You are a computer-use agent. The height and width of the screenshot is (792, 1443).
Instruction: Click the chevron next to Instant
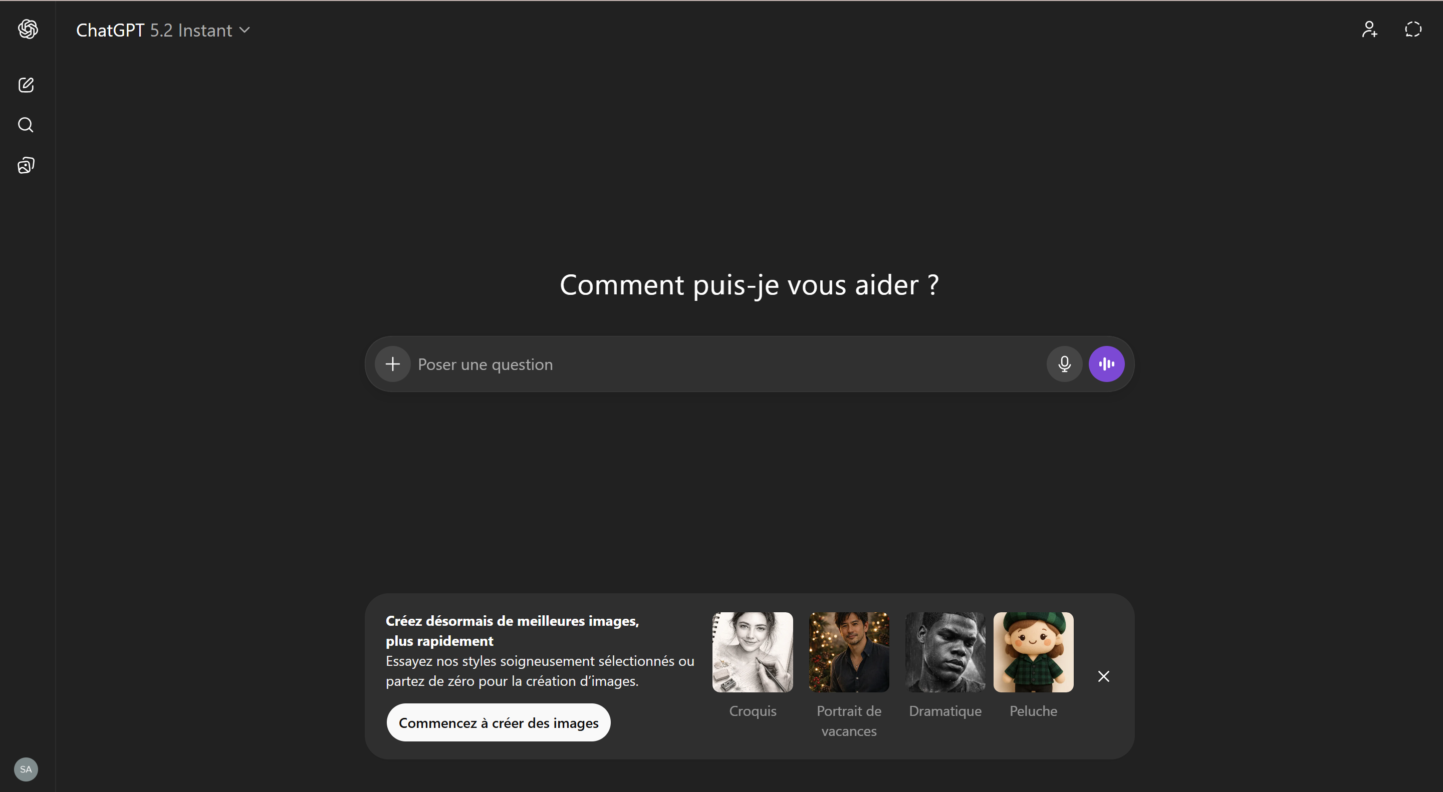click(245, 30)
